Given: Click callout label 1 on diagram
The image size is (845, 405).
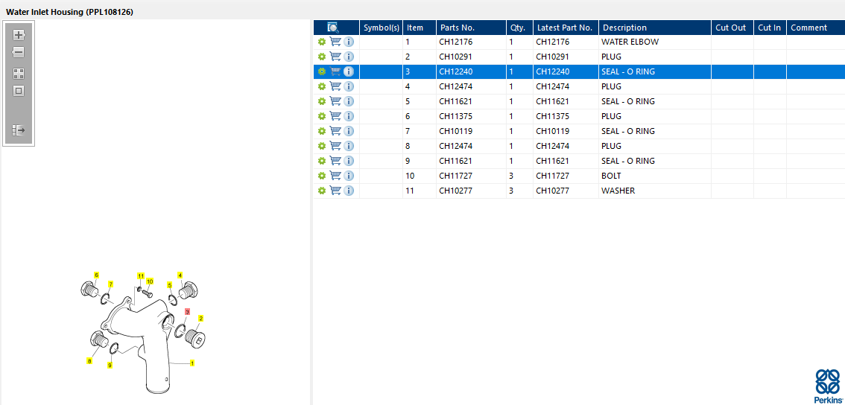Looking at the screenshot, I should (192, 363).
